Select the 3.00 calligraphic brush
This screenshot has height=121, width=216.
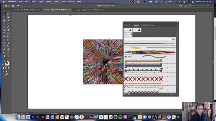[x=150, y=57]
